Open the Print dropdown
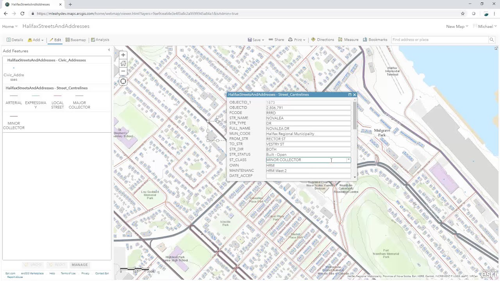Screen dimensions: 500x281 click(297, 40)
